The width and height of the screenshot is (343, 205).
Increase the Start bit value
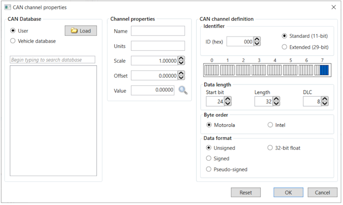(228, 99)
